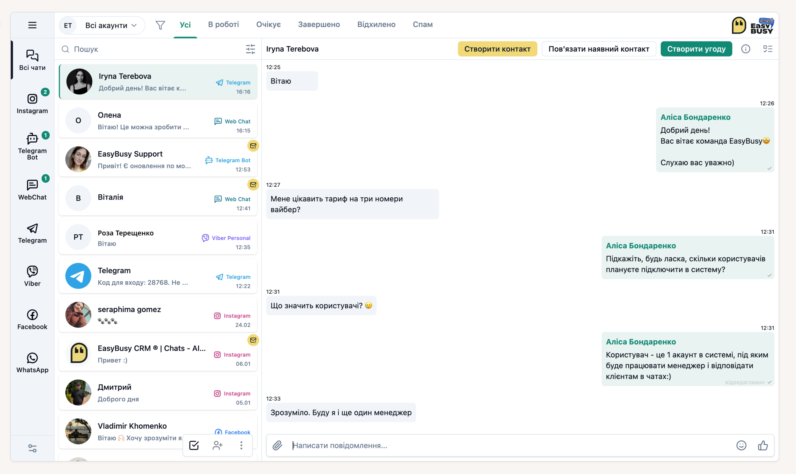Open the Instagram channel in sidebar

click(x=32, y=103)
